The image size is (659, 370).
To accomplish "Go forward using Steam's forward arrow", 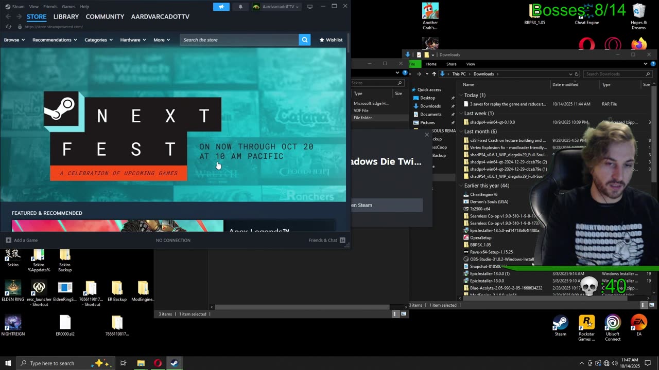I will (x=19, y=16).
